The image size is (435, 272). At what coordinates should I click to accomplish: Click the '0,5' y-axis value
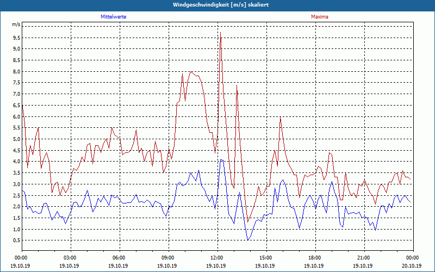point(17,240)
